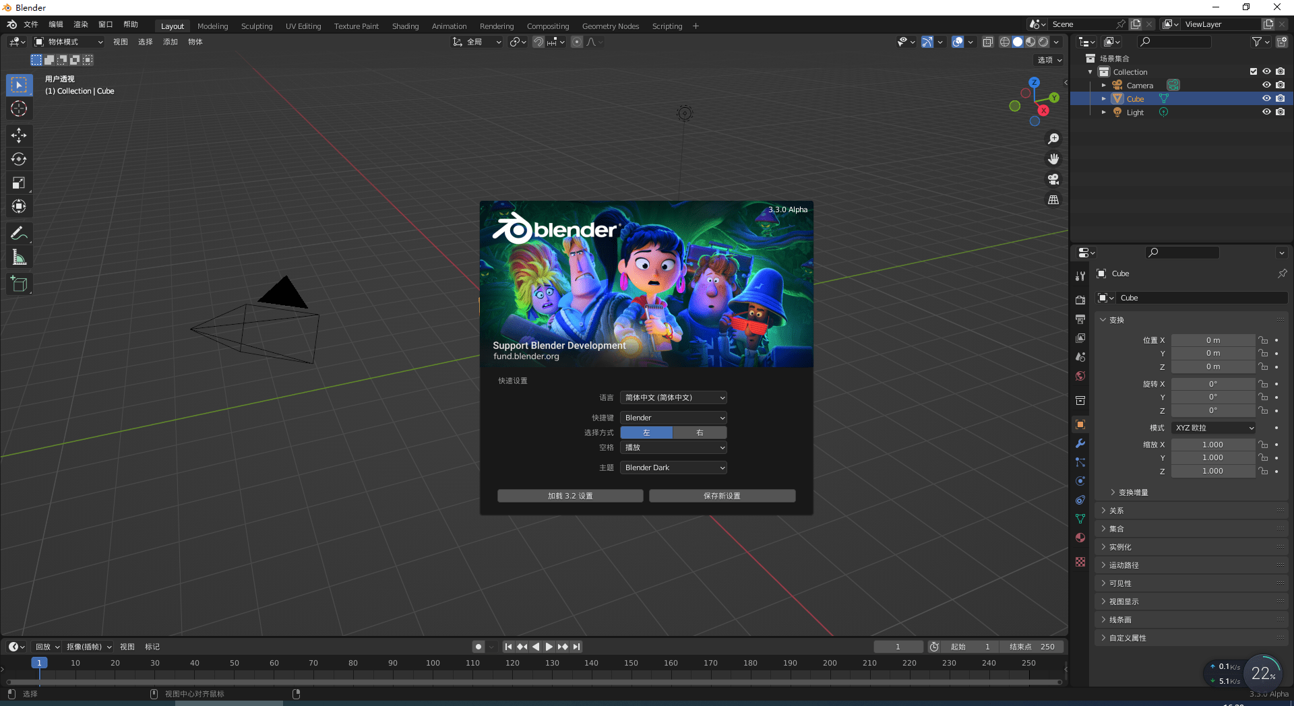This screenshot has height=706, width=1294.
Task: Select the Annotate pencil tool
Action: pos(19,234)
